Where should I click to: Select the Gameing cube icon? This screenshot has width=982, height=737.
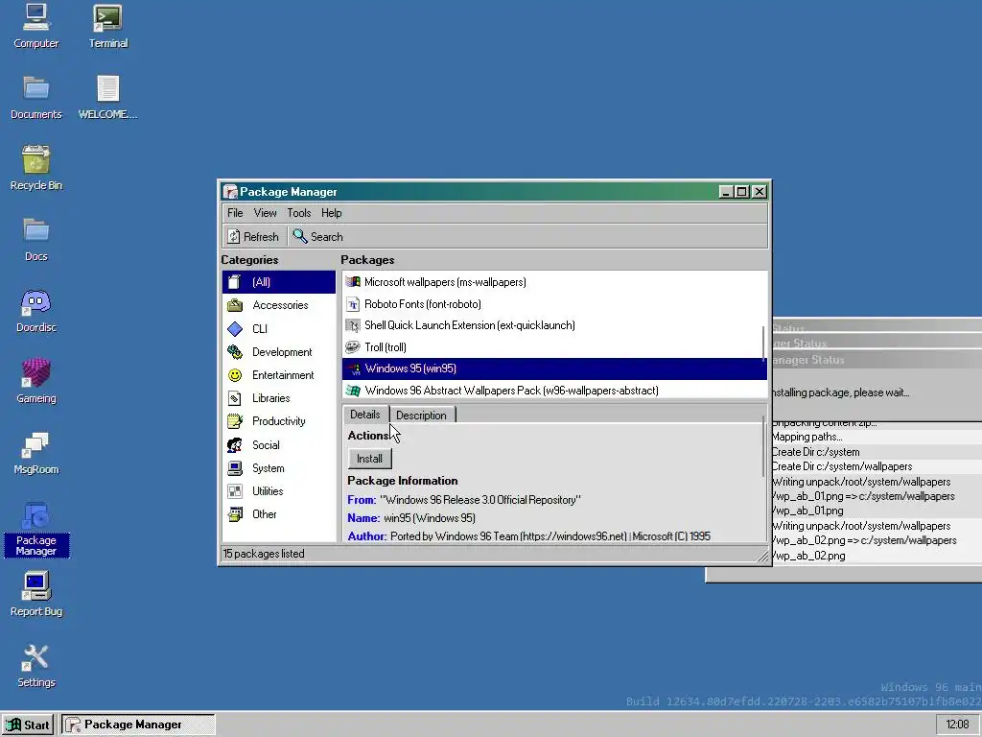click(35, 381)
